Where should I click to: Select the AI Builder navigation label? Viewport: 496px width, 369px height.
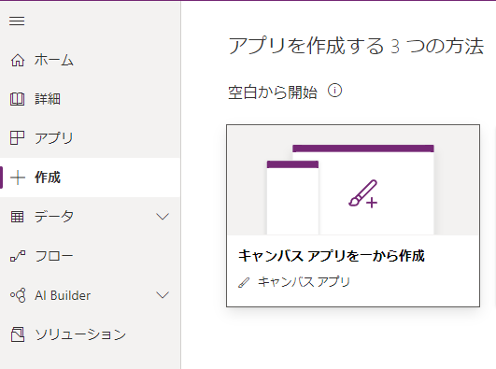pyautogui.click(x=63, y=295)
